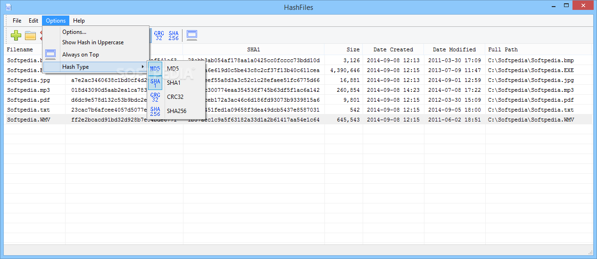
Task: Click Date Modified value 2011-03-30 17:09
Action: point(455,60)
